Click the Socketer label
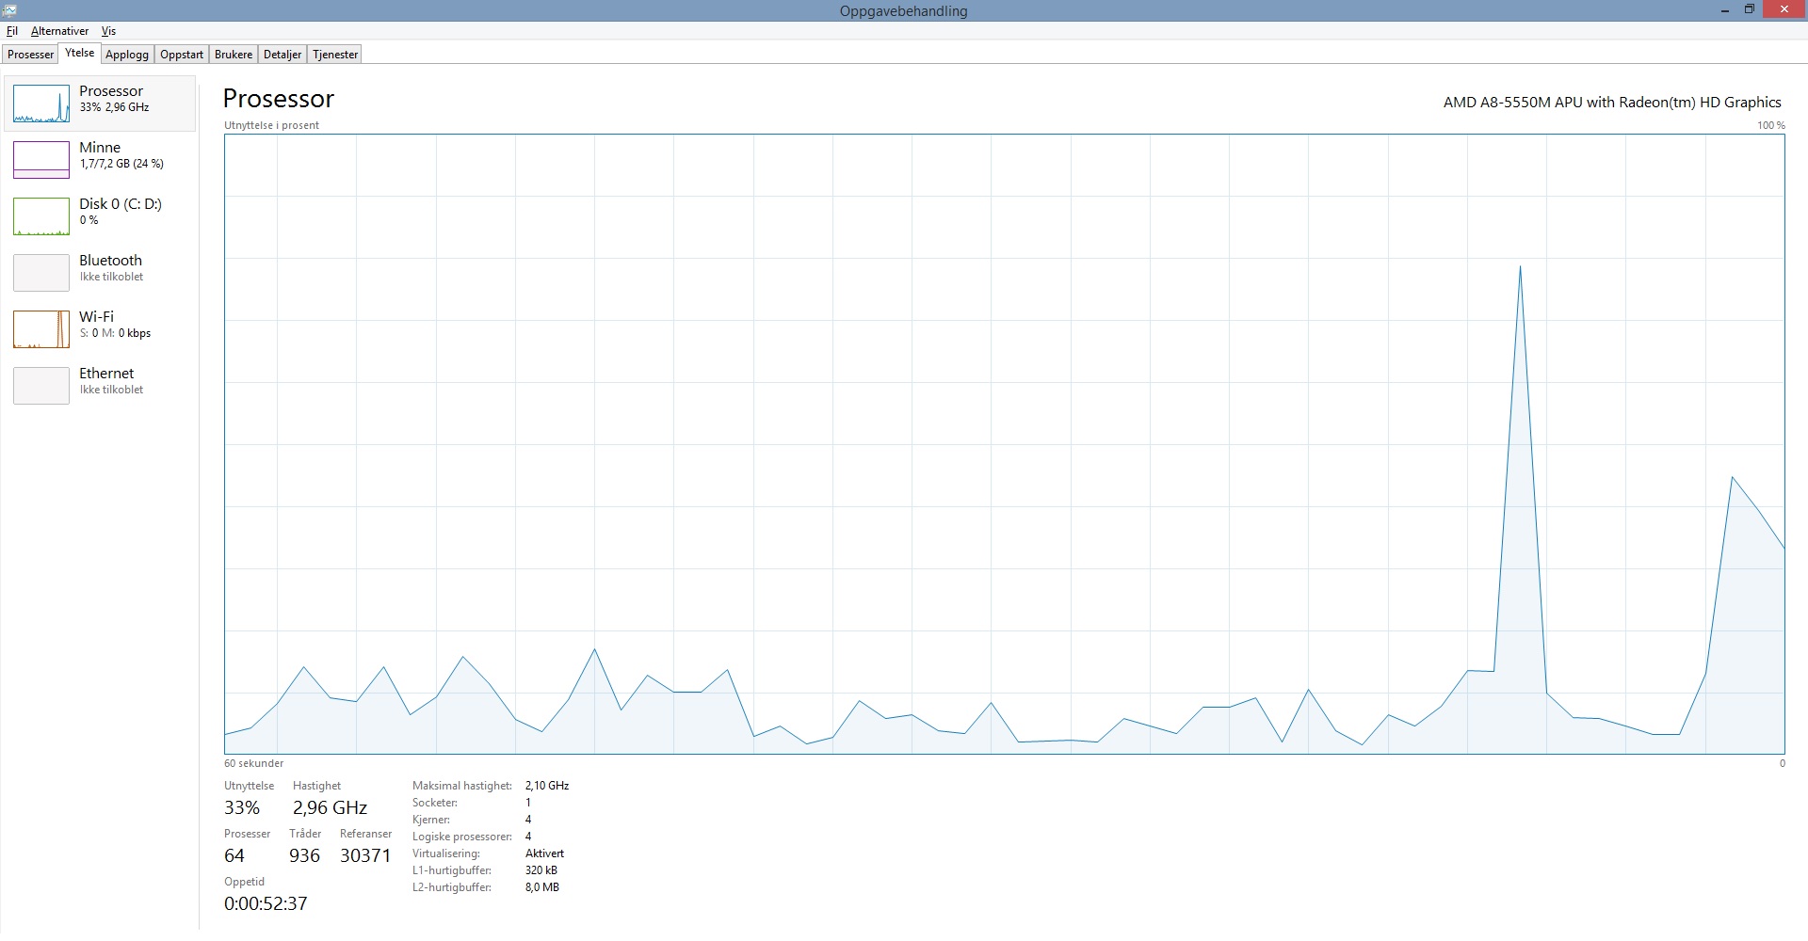This screenshot has width=1808, height=941. 435,803
